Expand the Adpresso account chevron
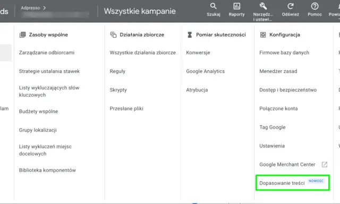This screenshot has width=340, height=204. click(x=45, y=8)
